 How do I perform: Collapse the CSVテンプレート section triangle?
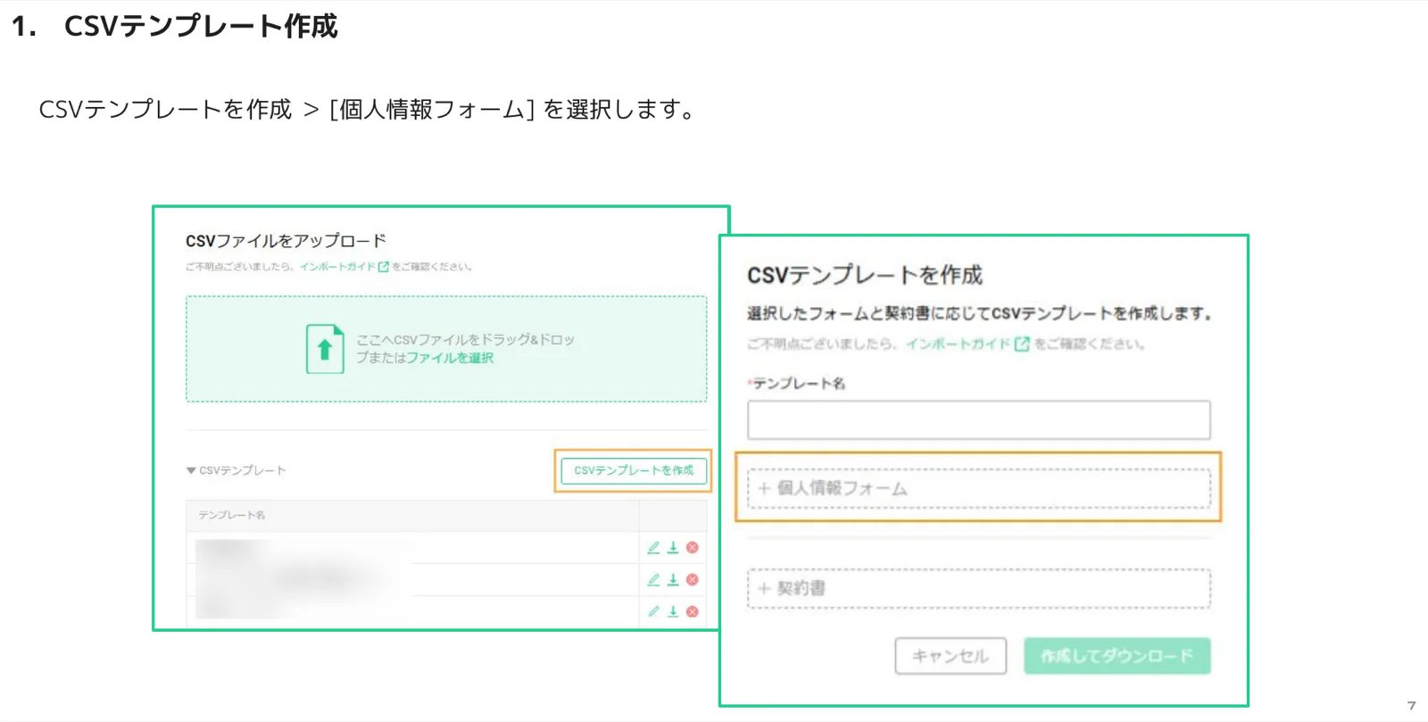[191, 470]
